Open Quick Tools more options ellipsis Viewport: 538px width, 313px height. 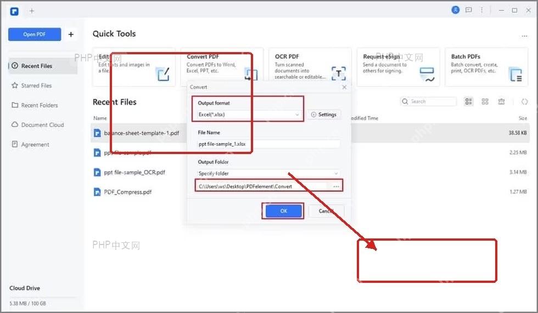tap(524, 36)
